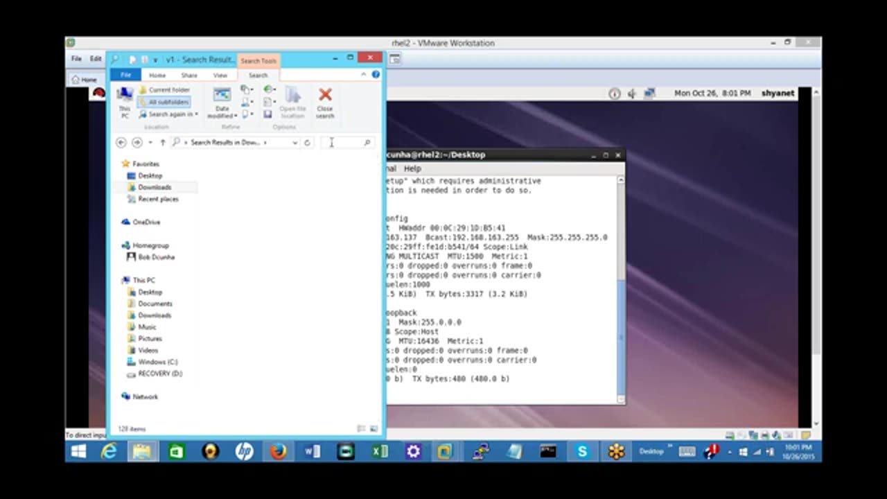Open the Kind filter dropdown in ribbon
887x499 pixels.
pos(247,89)
